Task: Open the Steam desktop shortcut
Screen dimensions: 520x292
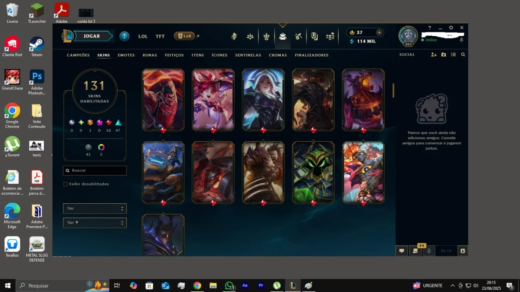Action: (37, 47)
